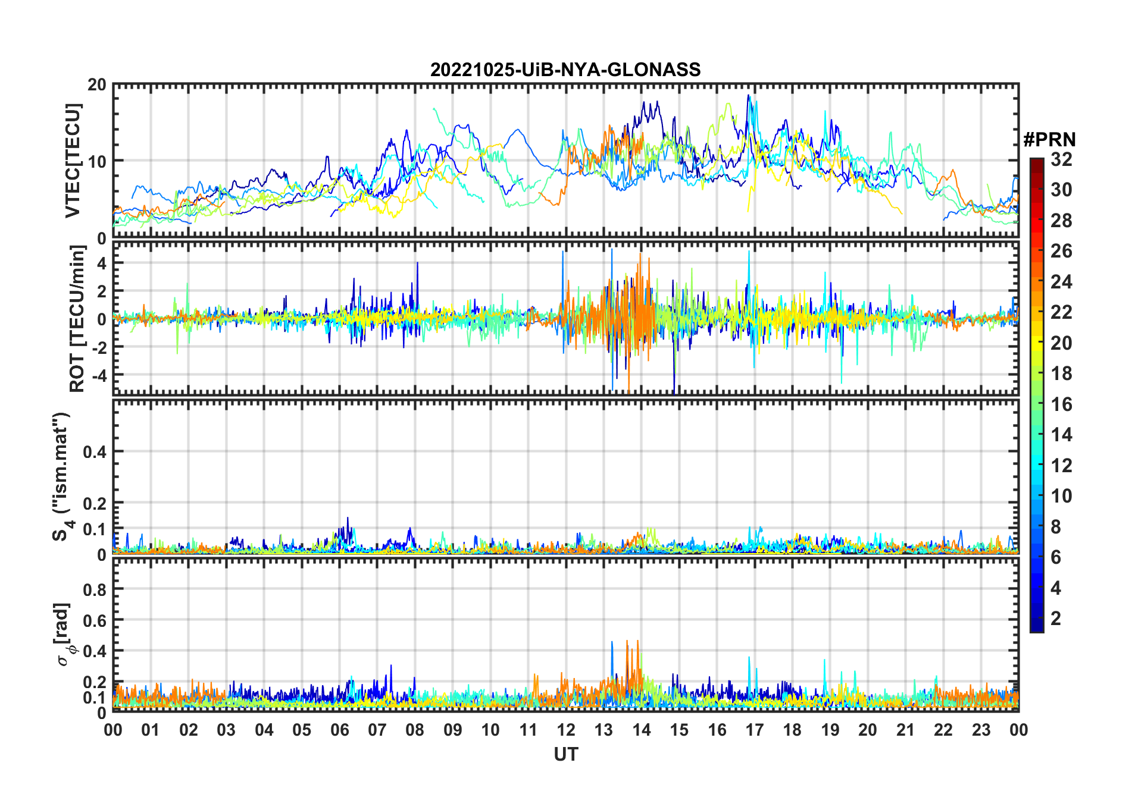Screen dimensions: 1132x791
Task: Click the x-axis tick label 14
Action: (x=642, y=730)
